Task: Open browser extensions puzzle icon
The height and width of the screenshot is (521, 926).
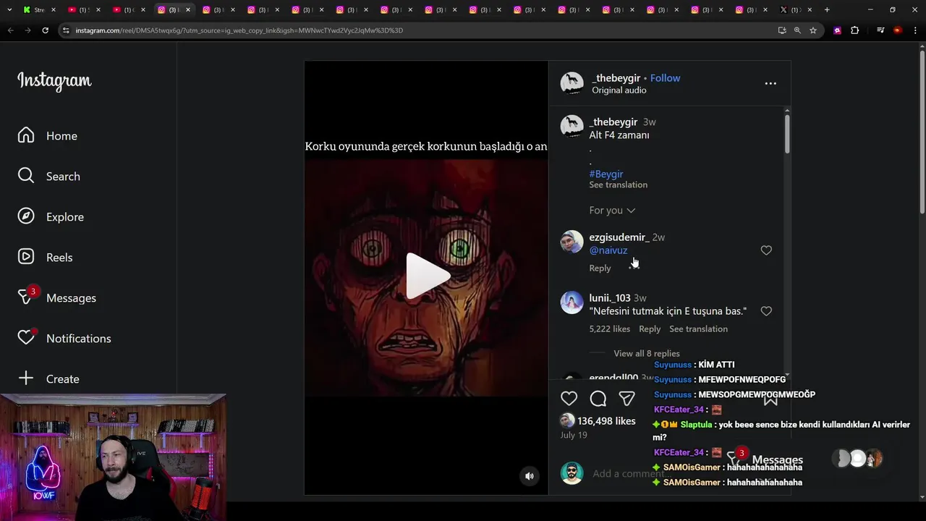Action: (x=854, y=30)
